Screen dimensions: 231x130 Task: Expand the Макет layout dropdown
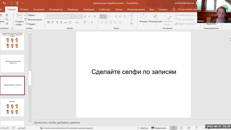pyautogui.click(x=31, y=15)
